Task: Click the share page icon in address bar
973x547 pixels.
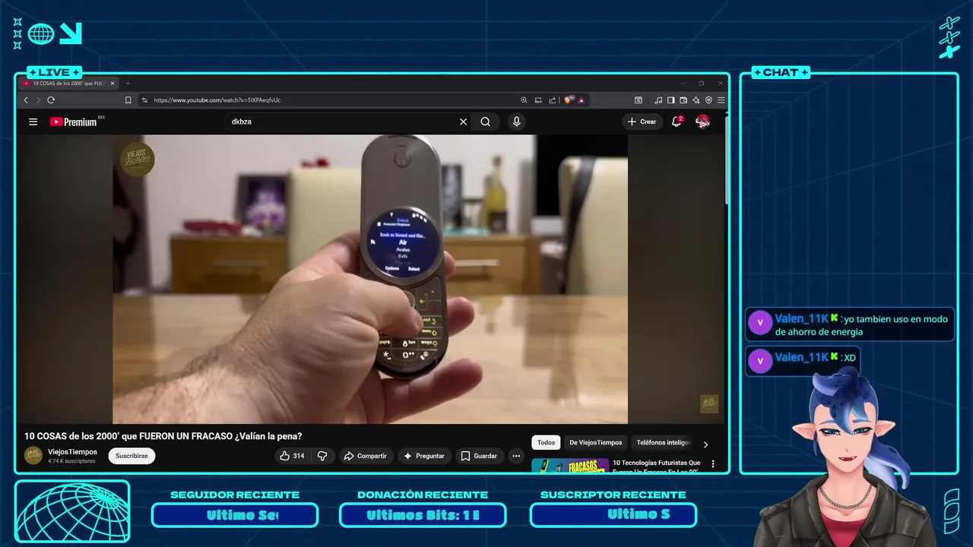Action: [x=552, y=100]
